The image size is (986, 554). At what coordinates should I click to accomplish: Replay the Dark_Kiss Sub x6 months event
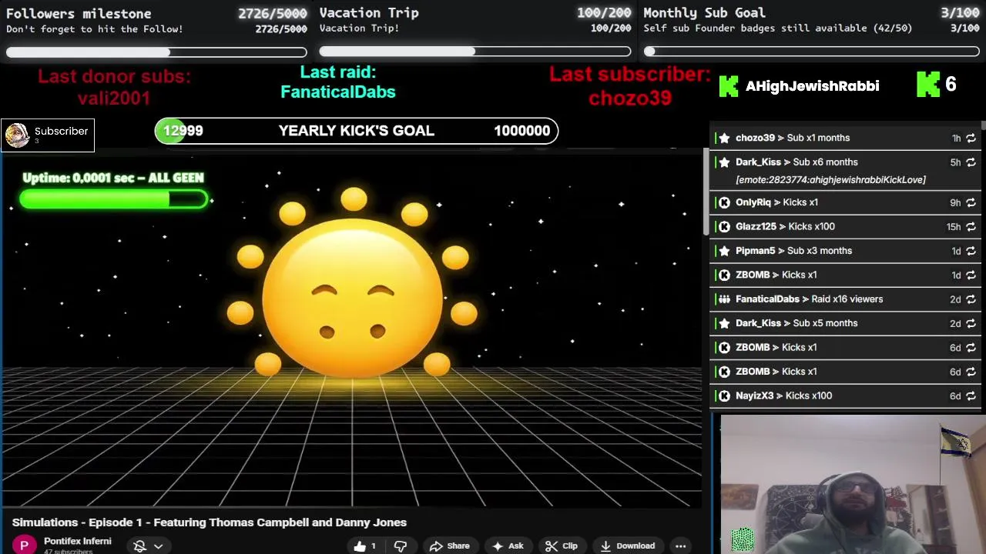pyautogui.click(x=971, y=162)
